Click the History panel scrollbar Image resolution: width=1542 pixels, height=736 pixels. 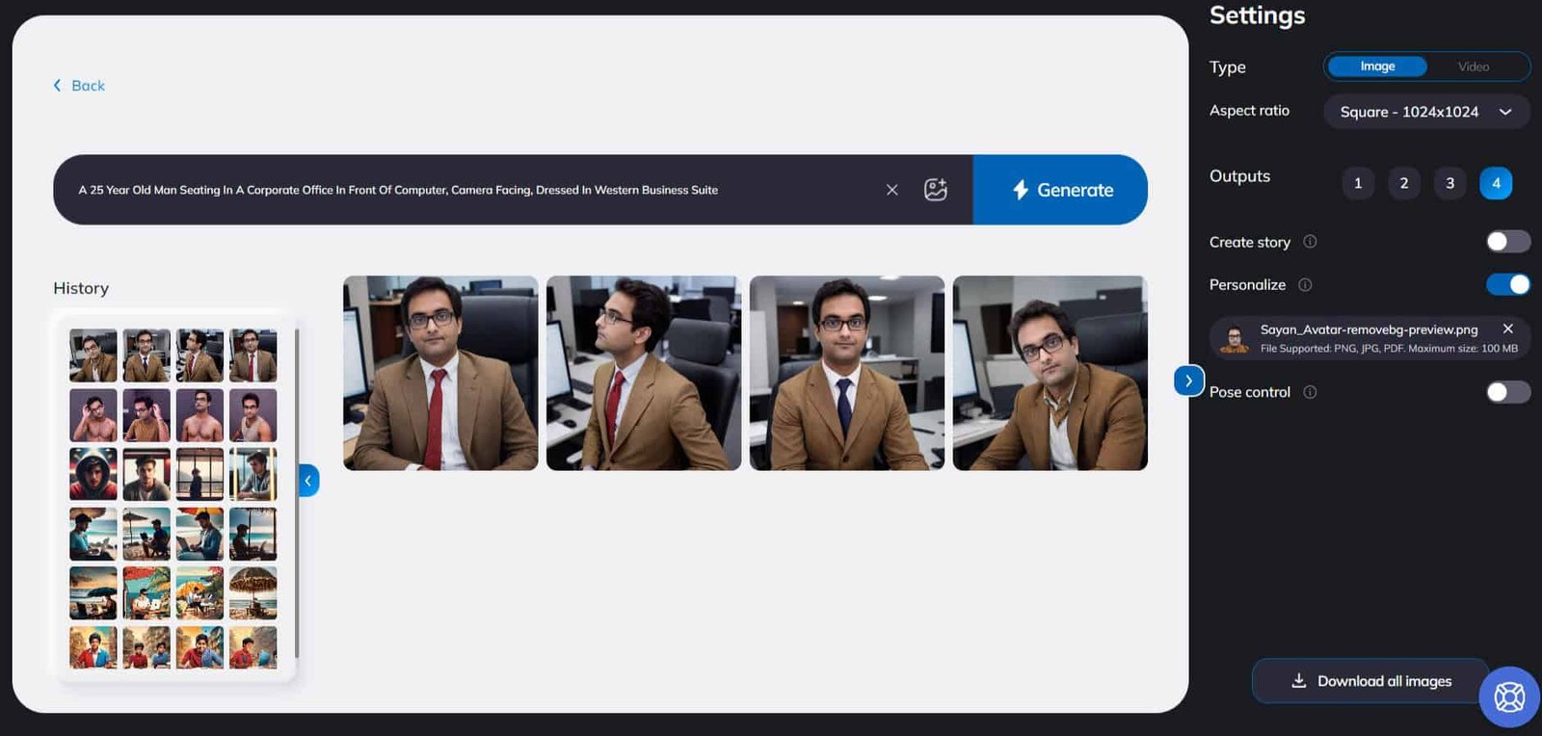tap(297, 493)
